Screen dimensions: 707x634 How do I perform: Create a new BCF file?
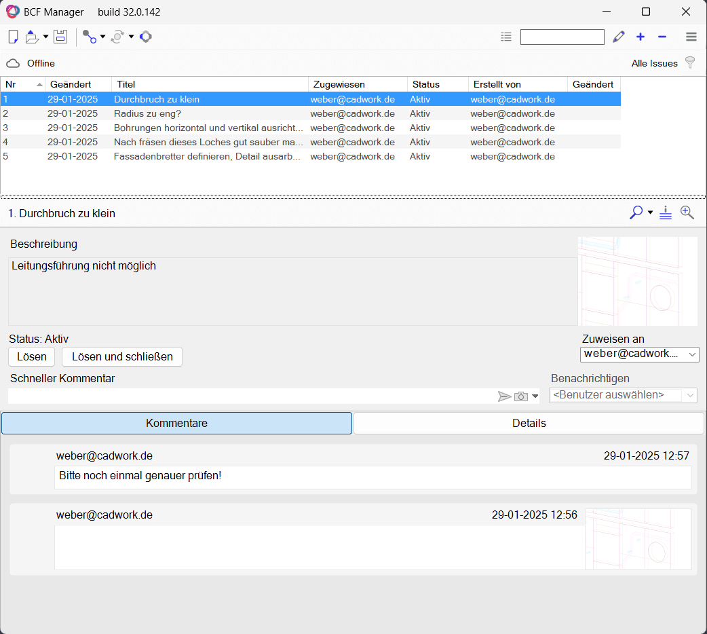tap(14, 37)
